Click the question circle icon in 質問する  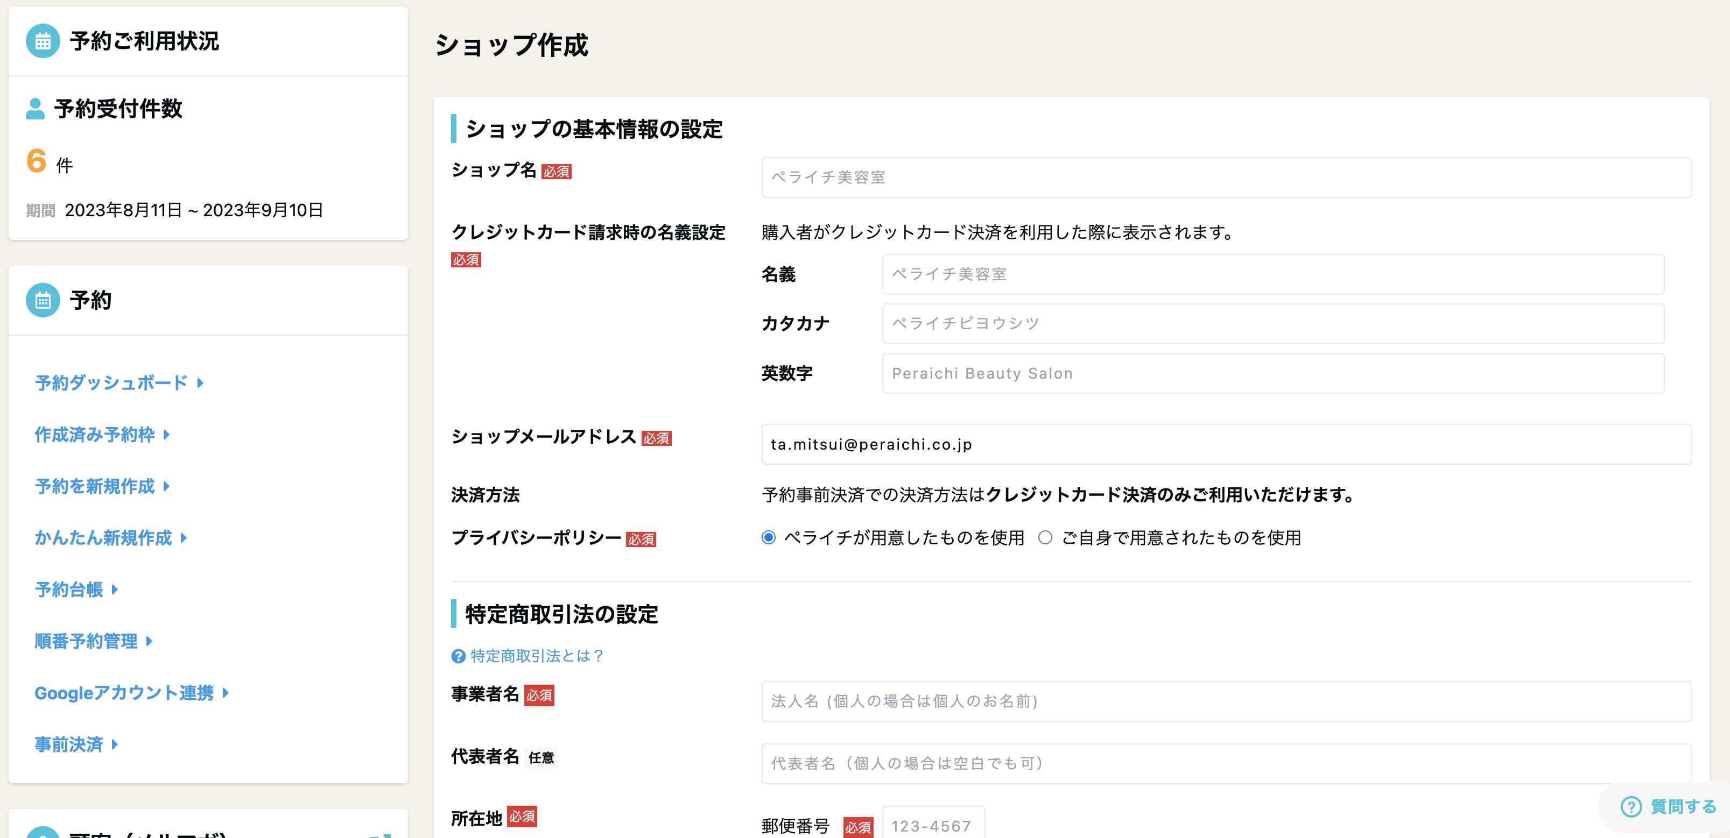[x=1631, y=806]
